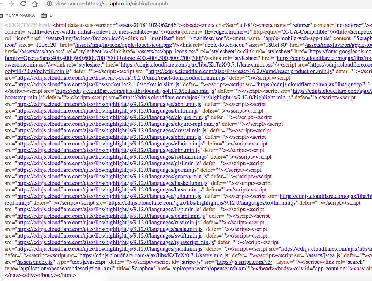Open the languages/scala.min.js link

pos(110,229)
